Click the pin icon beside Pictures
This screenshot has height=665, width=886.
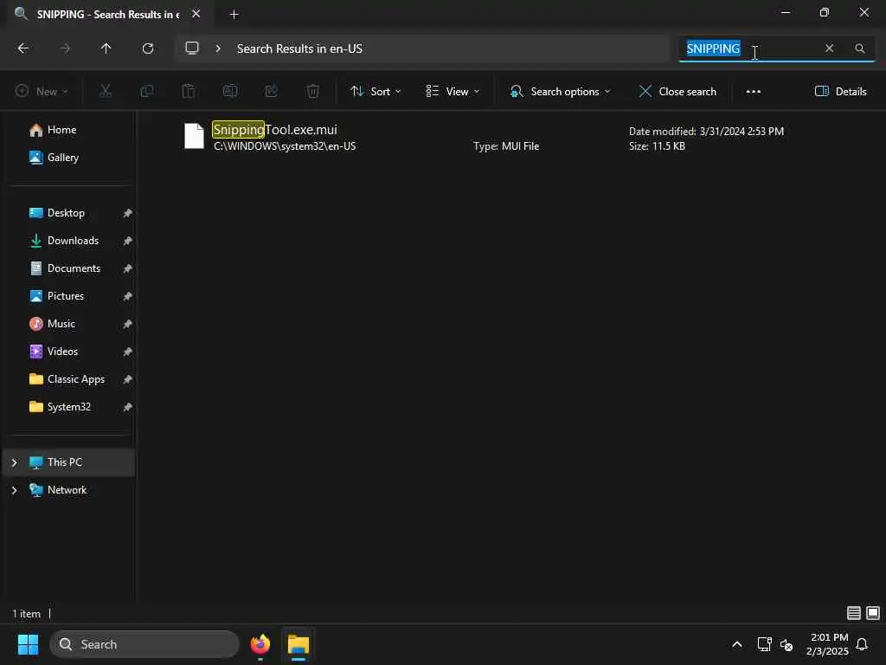pyautogui.click(x=128, y=296)
